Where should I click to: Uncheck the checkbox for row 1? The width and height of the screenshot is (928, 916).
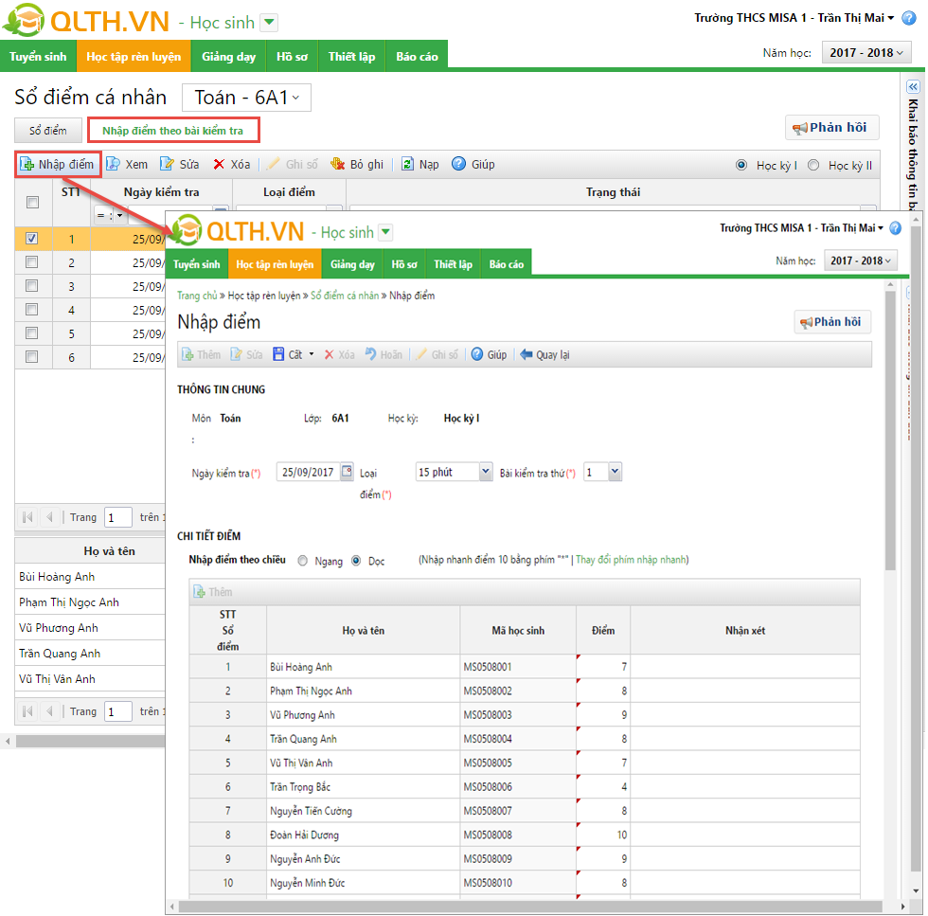point(32,238)
